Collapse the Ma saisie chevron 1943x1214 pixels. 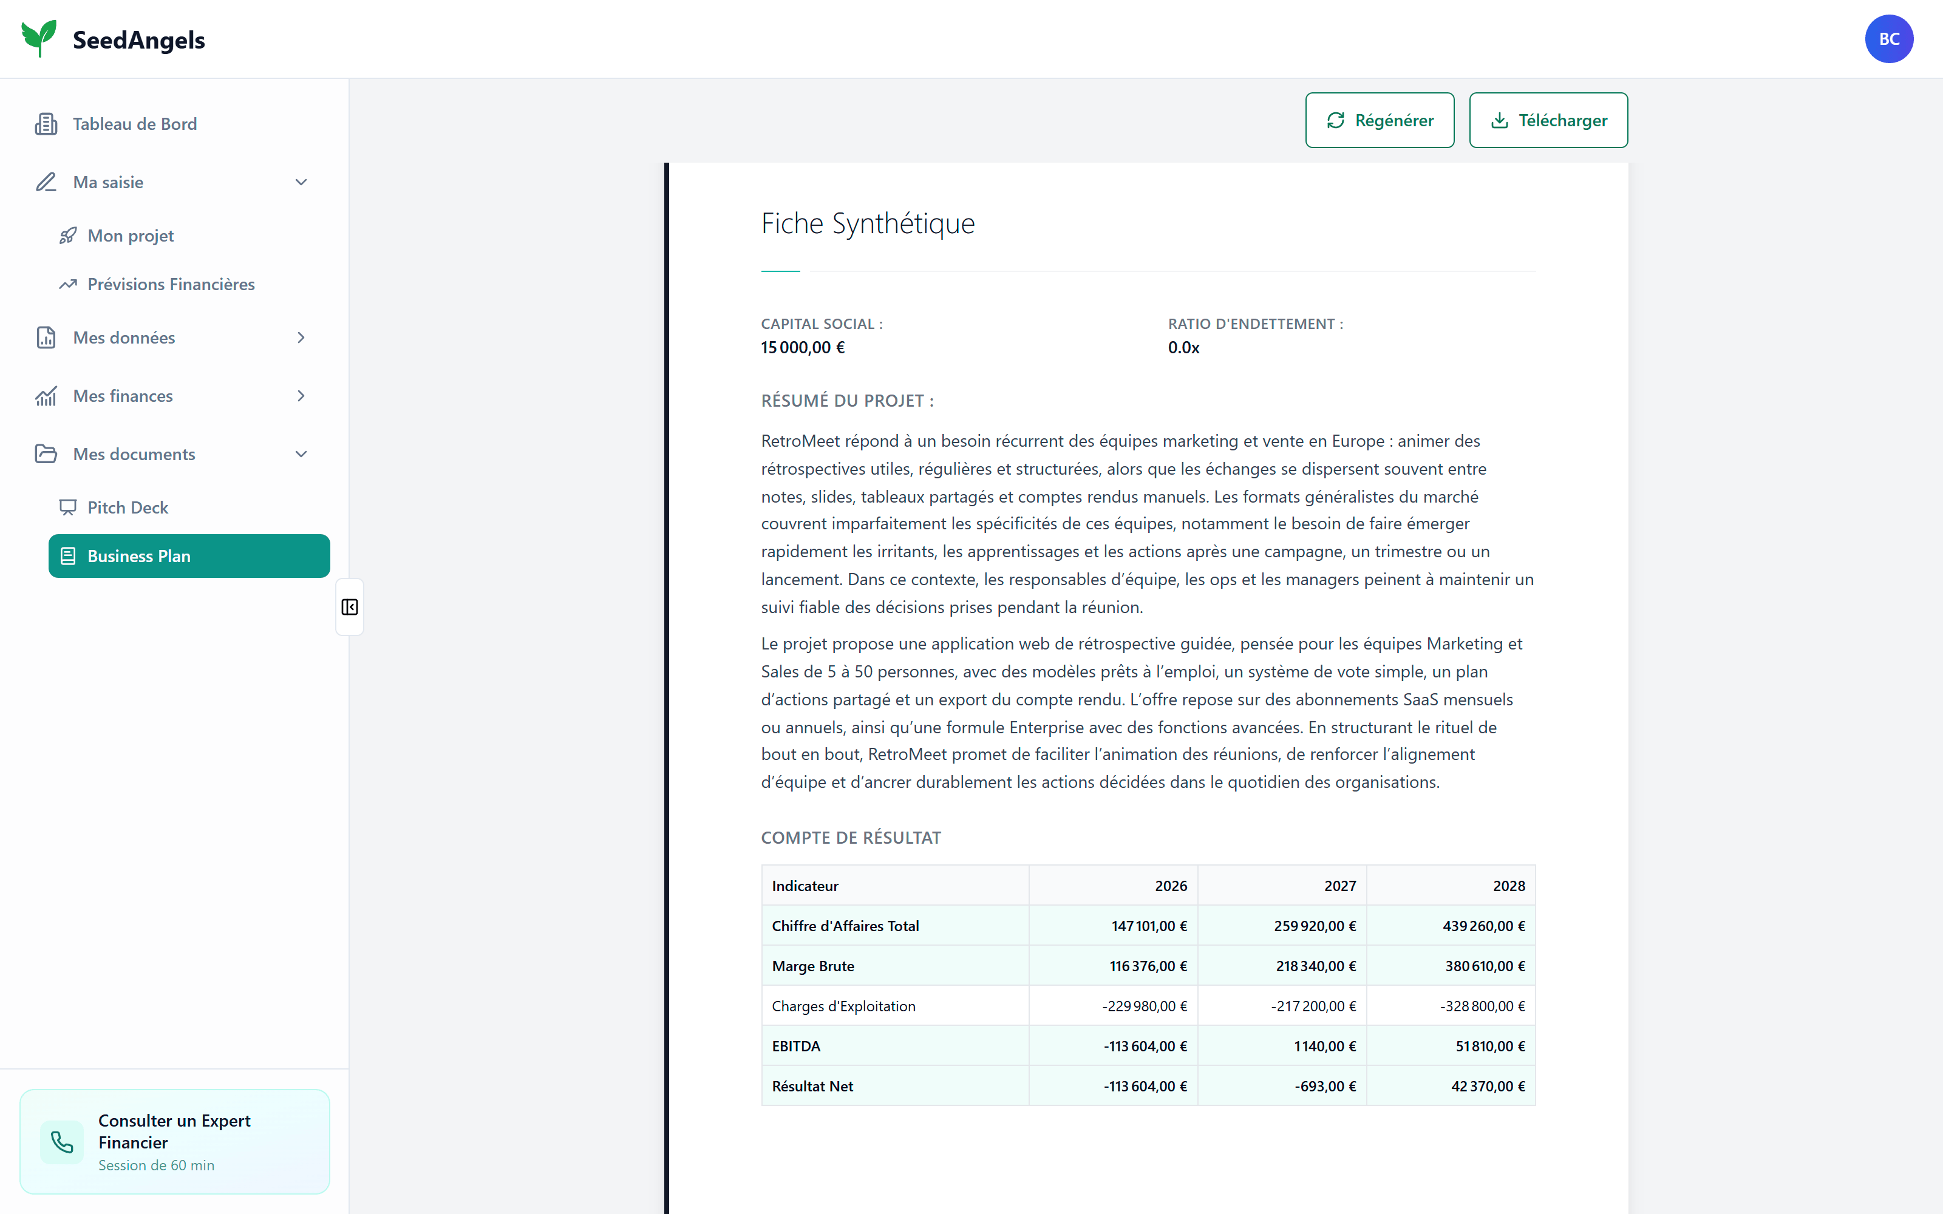(x=301, y=182)
